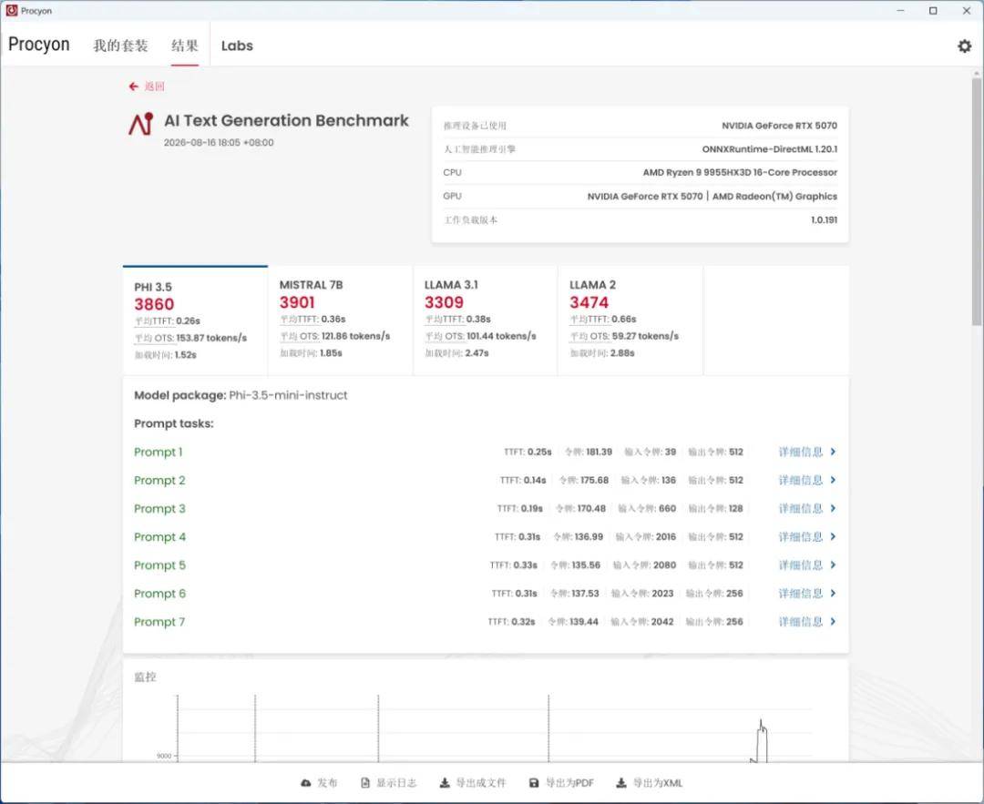Open 详细信息 link for Prompt 6
Viewport: 984px width, 804px height.
click(800, 593)
